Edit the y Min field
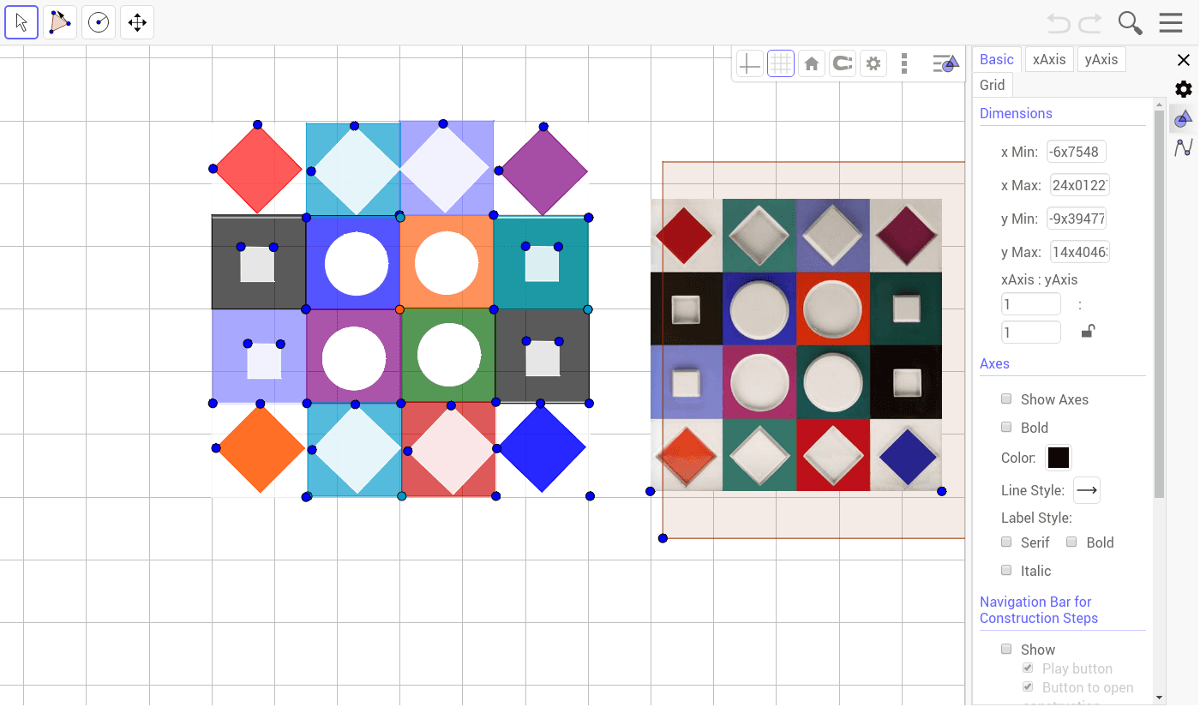 (1077, 219)
